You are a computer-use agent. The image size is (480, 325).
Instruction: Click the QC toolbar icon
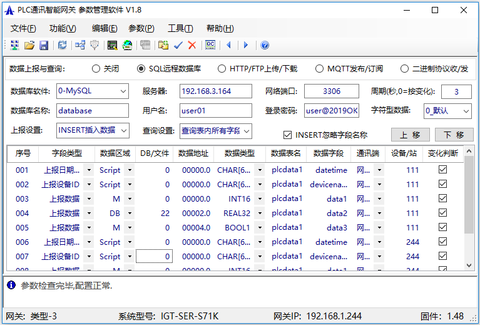(210, 45)
